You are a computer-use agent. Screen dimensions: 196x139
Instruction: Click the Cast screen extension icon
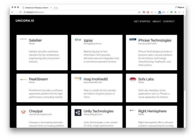click(164, 12)
